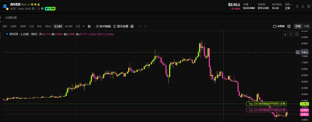Switch chart to 价格 price mode
The height and width of the screenshot is (122, 312).
point(298,26)
